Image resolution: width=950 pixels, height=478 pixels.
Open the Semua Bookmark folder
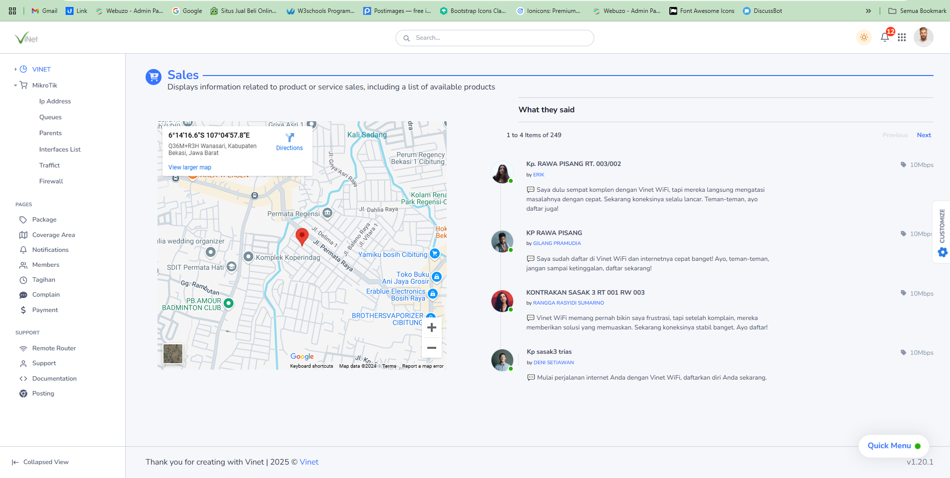(917, 10)
